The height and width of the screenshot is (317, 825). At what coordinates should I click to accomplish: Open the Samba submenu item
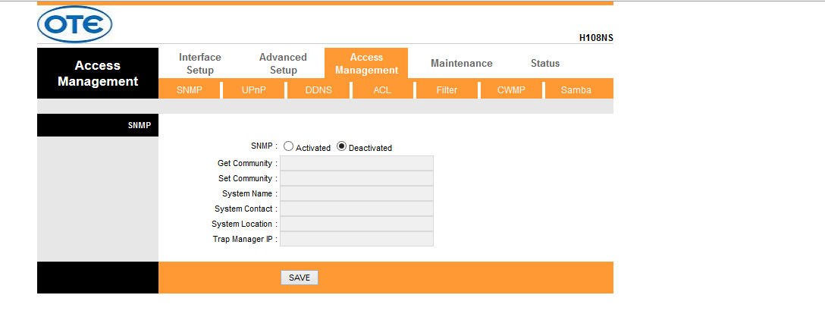576,90
